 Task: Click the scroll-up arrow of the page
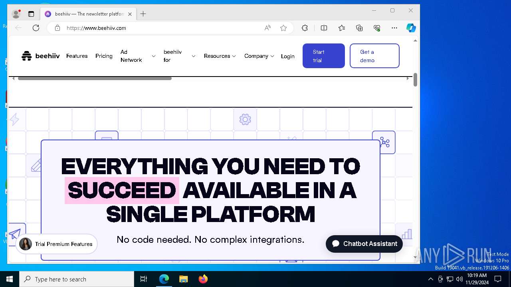(415, 41)
